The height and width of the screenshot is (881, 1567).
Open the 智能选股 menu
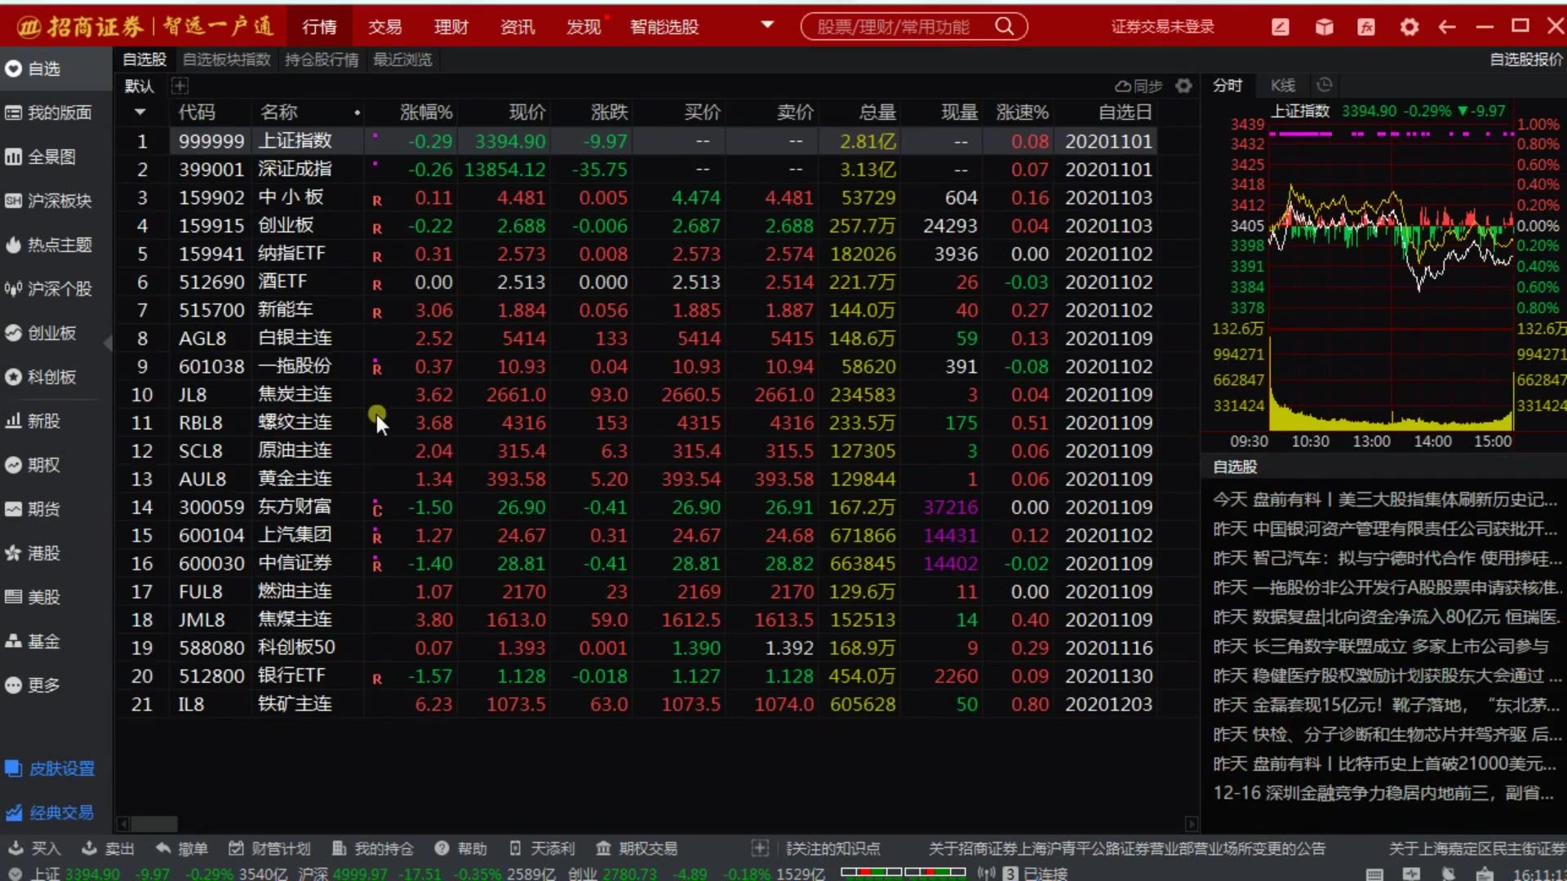coord(664,27)
